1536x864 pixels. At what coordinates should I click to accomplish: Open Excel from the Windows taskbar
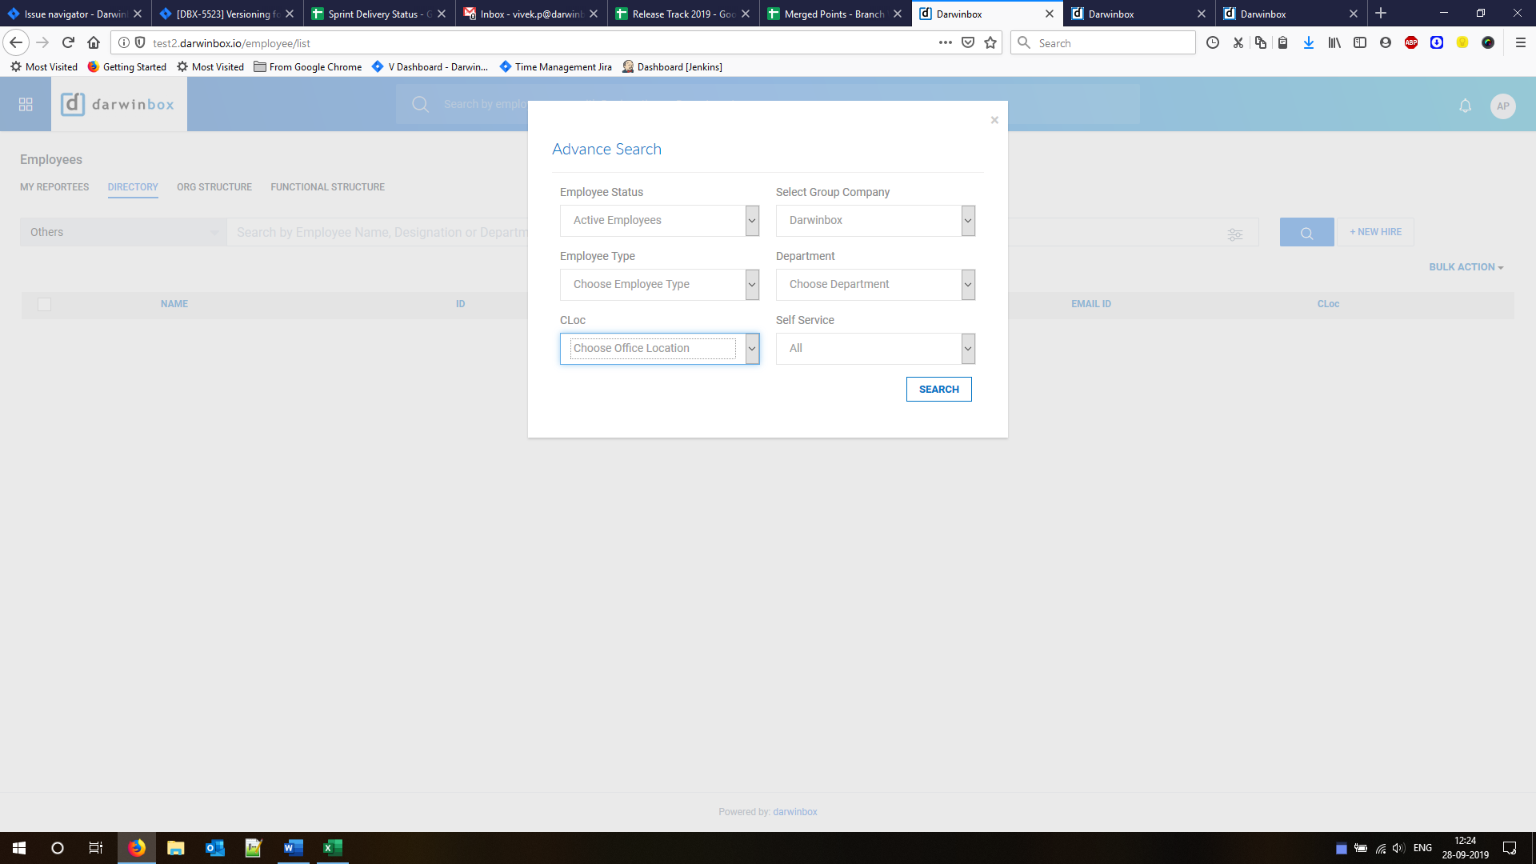pos(332,848)
